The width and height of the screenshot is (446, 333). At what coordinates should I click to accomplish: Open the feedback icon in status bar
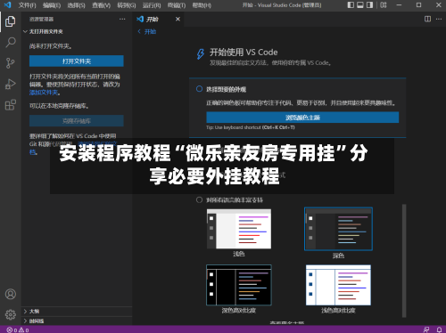(426, 329)
